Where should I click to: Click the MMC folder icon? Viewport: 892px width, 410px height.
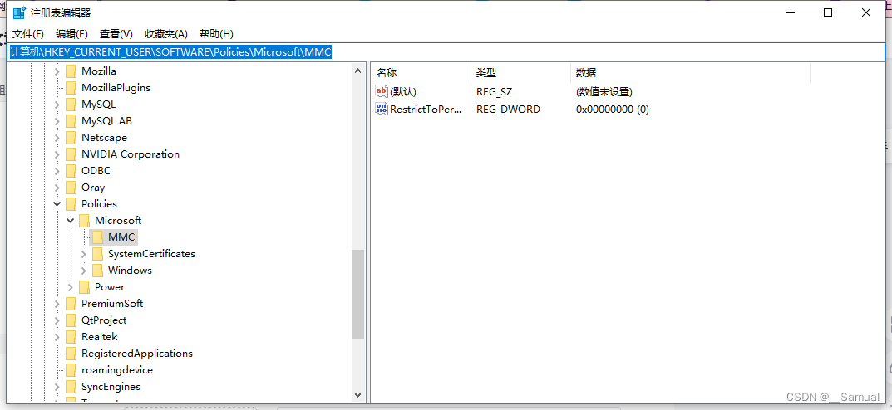click(x=97, y=237)
